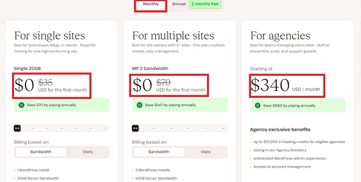
Task: Click Starting at label in agencies card
Action: [261, 69]
